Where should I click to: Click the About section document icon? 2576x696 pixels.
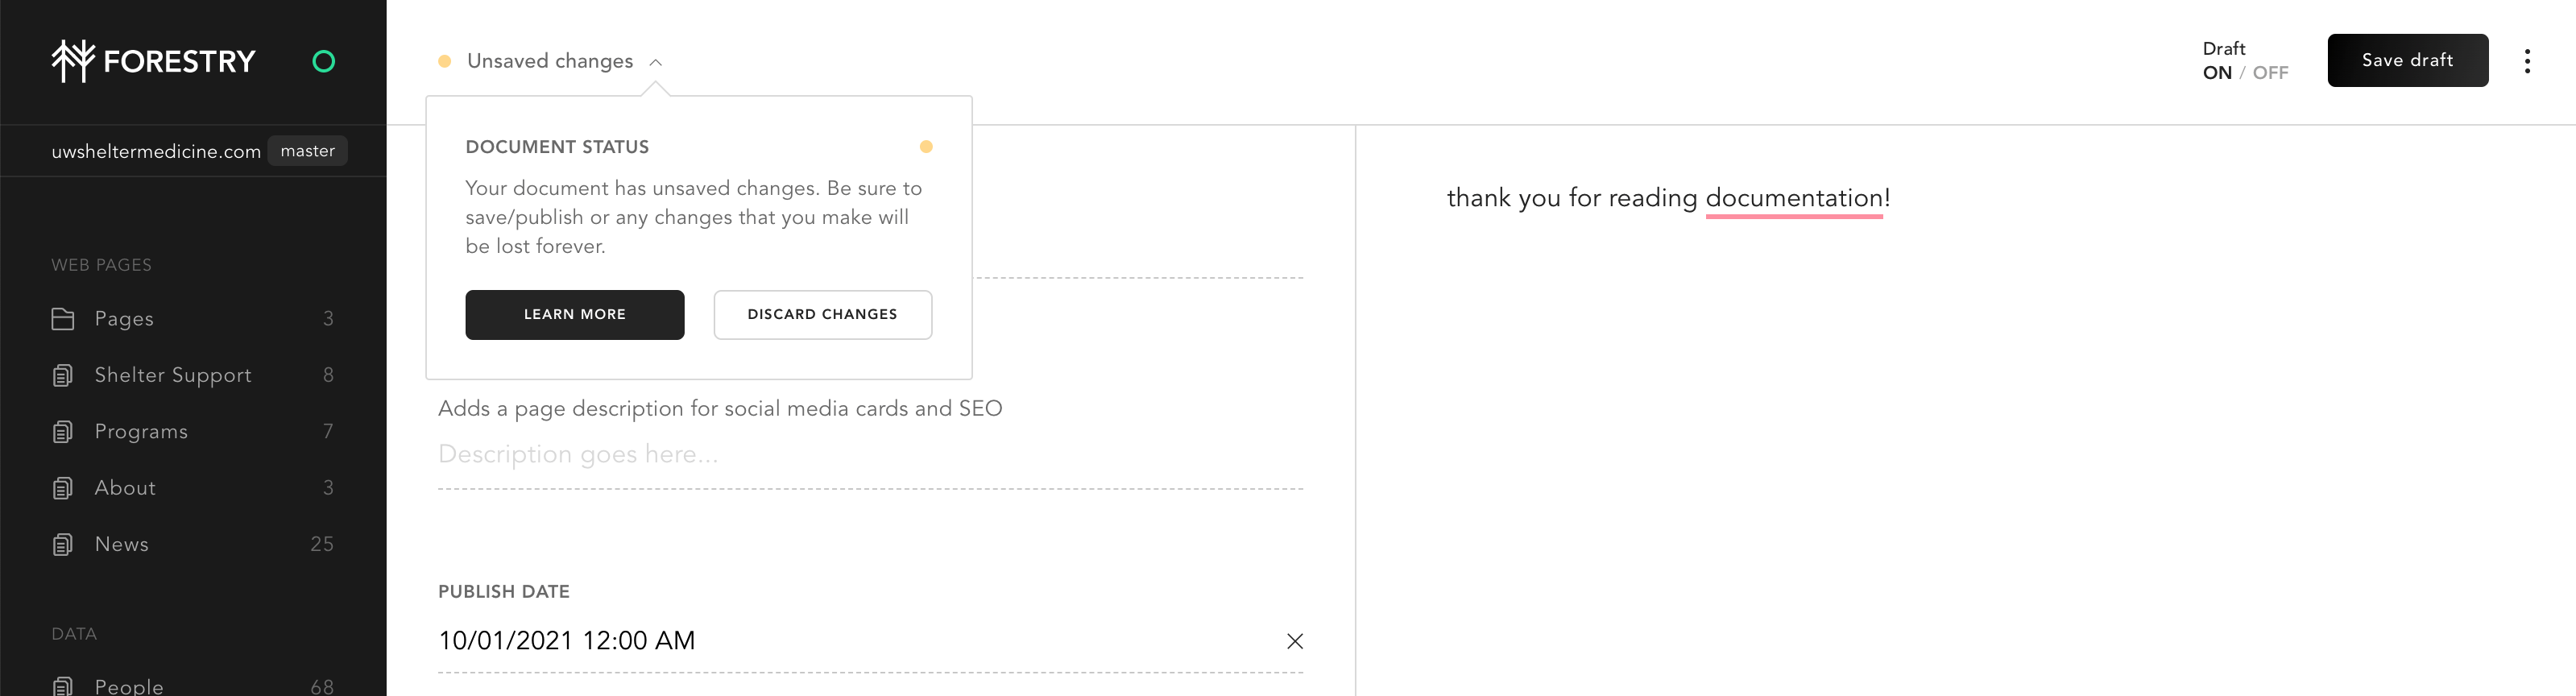[63, 488]
